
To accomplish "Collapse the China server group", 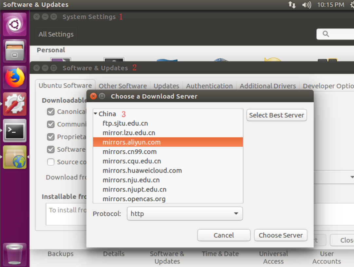I will click(x=96, y=113).
